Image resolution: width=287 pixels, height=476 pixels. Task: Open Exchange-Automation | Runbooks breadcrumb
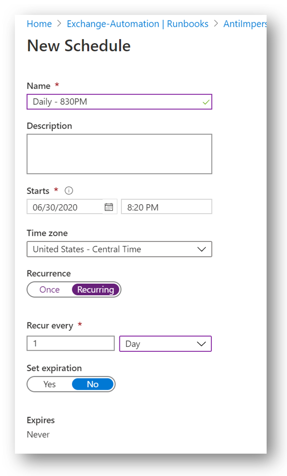tap(137, 24)
